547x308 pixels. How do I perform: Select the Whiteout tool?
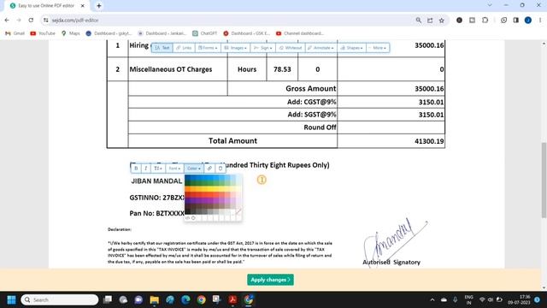point(291,48)
